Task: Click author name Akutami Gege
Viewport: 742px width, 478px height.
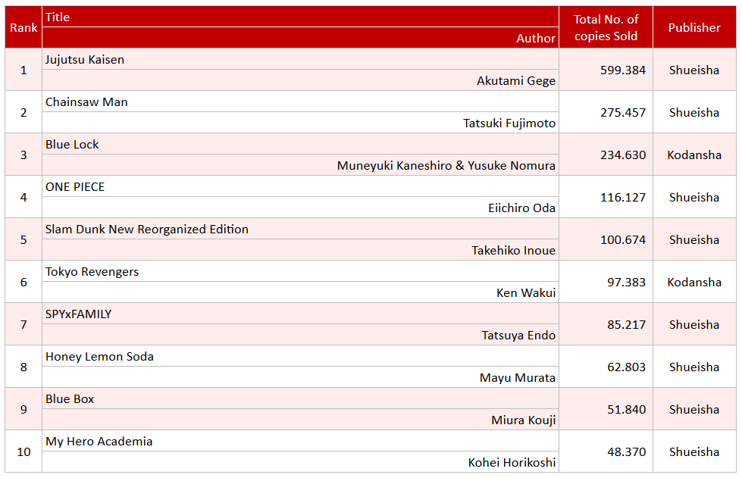Action: point(516,81)
